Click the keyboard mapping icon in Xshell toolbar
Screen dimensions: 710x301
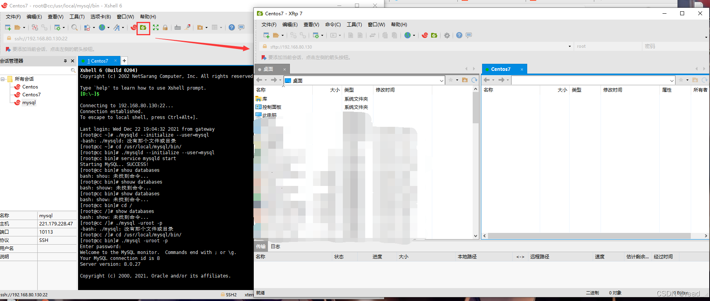tap(178, 27)
